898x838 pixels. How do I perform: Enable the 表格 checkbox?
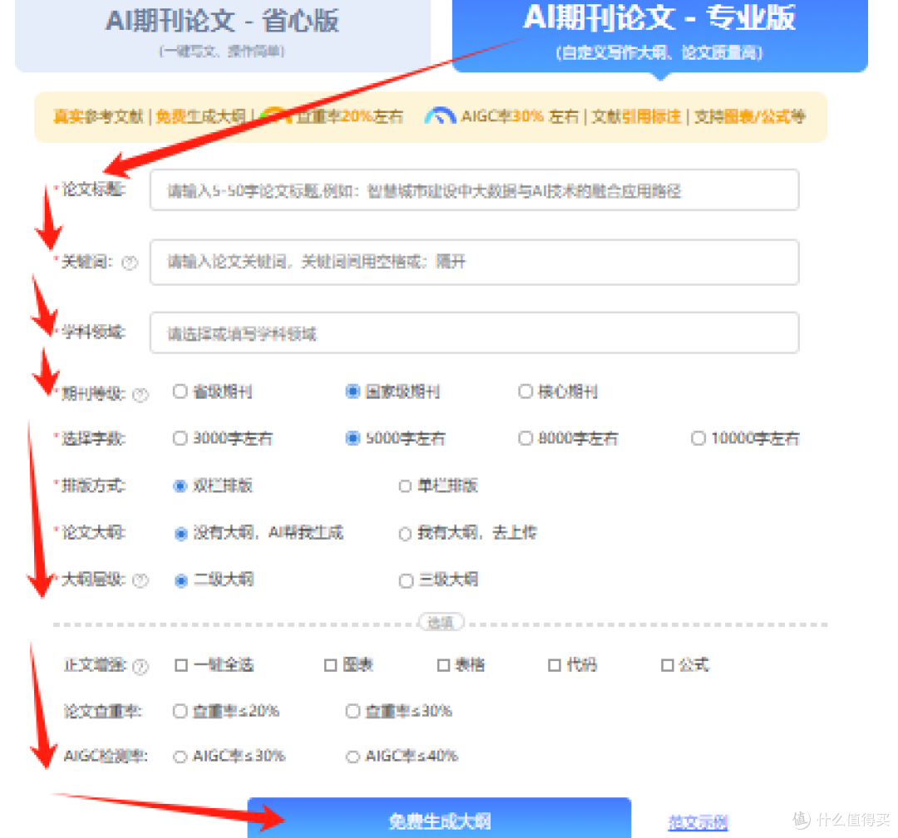click(x=443, y=665)
